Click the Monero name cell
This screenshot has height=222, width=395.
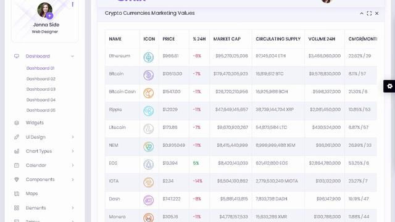point(117,216)
